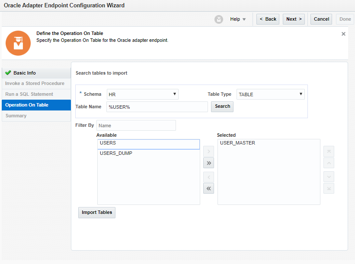The height and width of the screenshot is (264, 355).
Task: Click the move-to-bottom reorder arrow
Action: pyautogui.click(x=329, y=188)
